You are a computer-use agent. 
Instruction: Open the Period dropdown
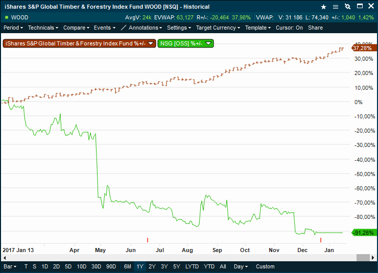tap(13, 28)
